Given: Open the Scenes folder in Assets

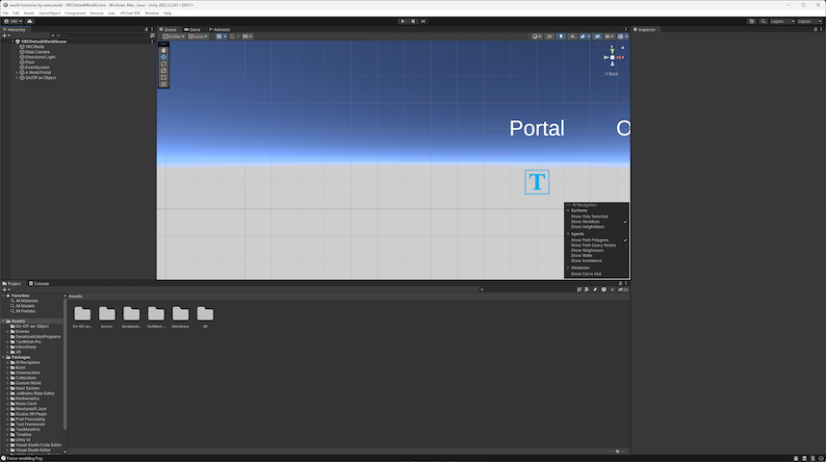Looking at the screenshot, I should click(107, 315).
